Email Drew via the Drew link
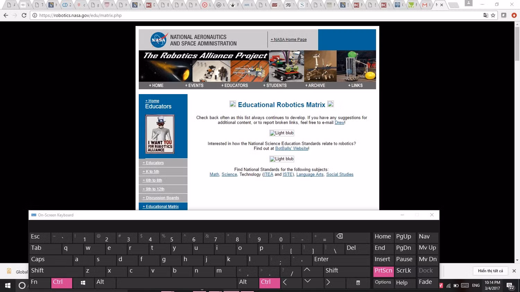520x292 pixels. pyautogui.click(x=339, y=122)
